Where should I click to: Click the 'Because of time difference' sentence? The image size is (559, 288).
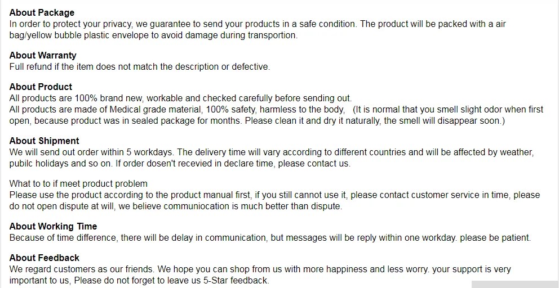coord(270,238)
